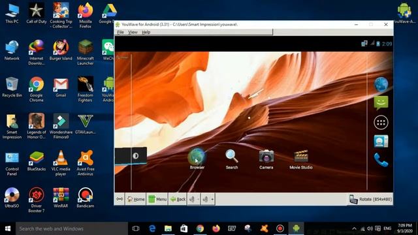Select Bandicam desktop shortcut
The image size is (418, 235).
[86, 198]
